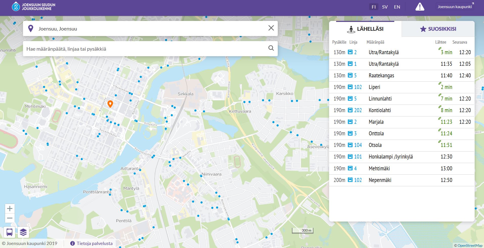484x248 pixels.
Task: Open the disruption warning triangle icon
Action: pyautogui.click(x=420, y=7)
